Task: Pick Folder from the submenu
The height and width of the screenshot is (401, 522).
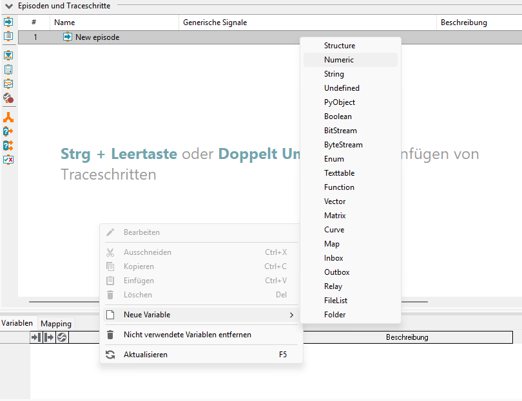Action: 351,315
